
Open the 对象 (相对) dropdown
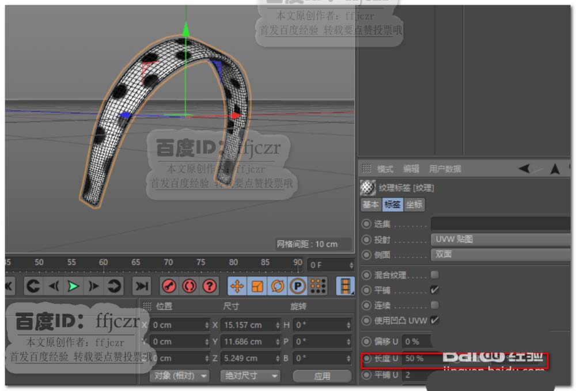click(179, 375)
